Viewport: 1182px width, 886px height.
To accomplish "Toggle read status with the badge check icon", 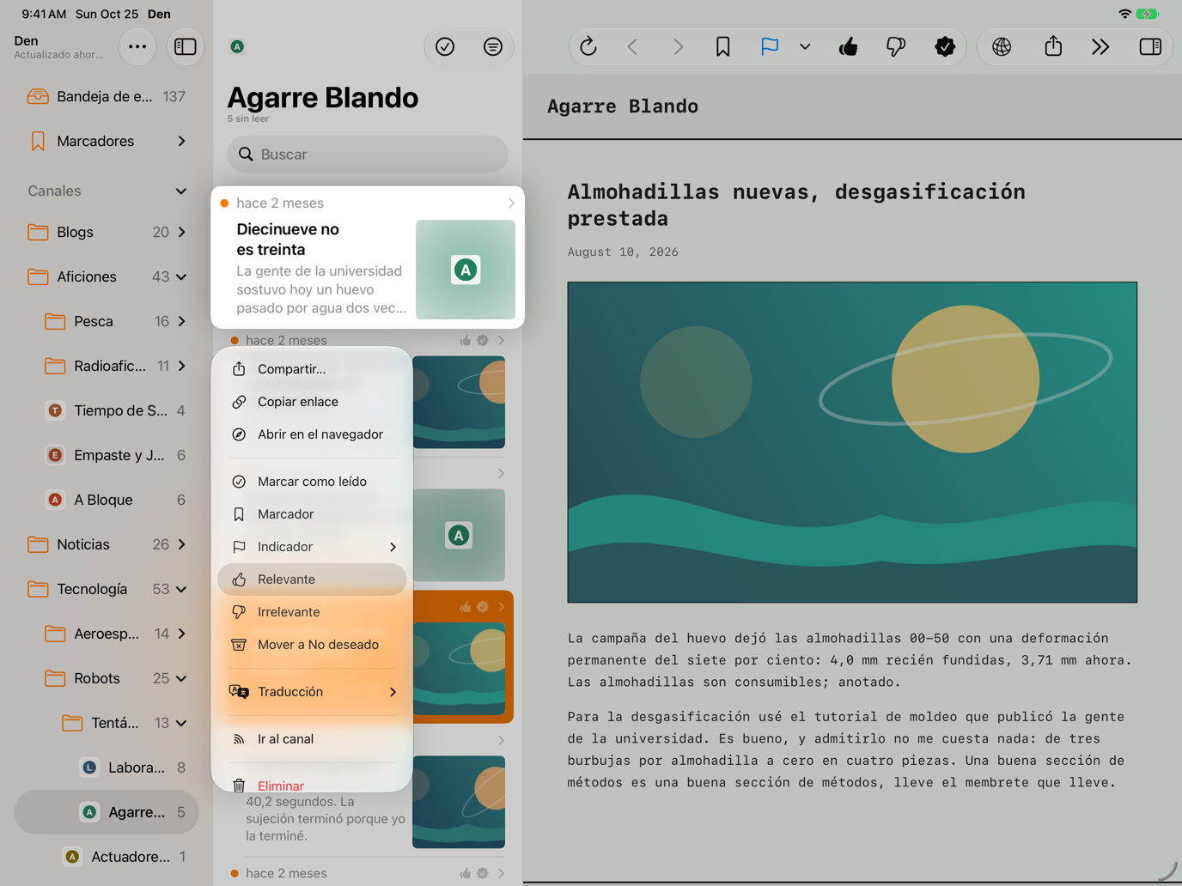I will point(945,46).
